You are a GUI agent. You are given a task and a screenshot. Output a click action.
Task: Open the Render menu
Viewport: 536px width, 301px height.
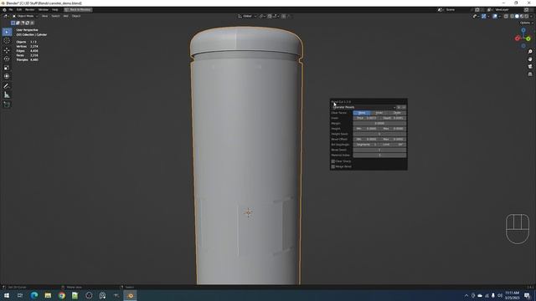30,9
